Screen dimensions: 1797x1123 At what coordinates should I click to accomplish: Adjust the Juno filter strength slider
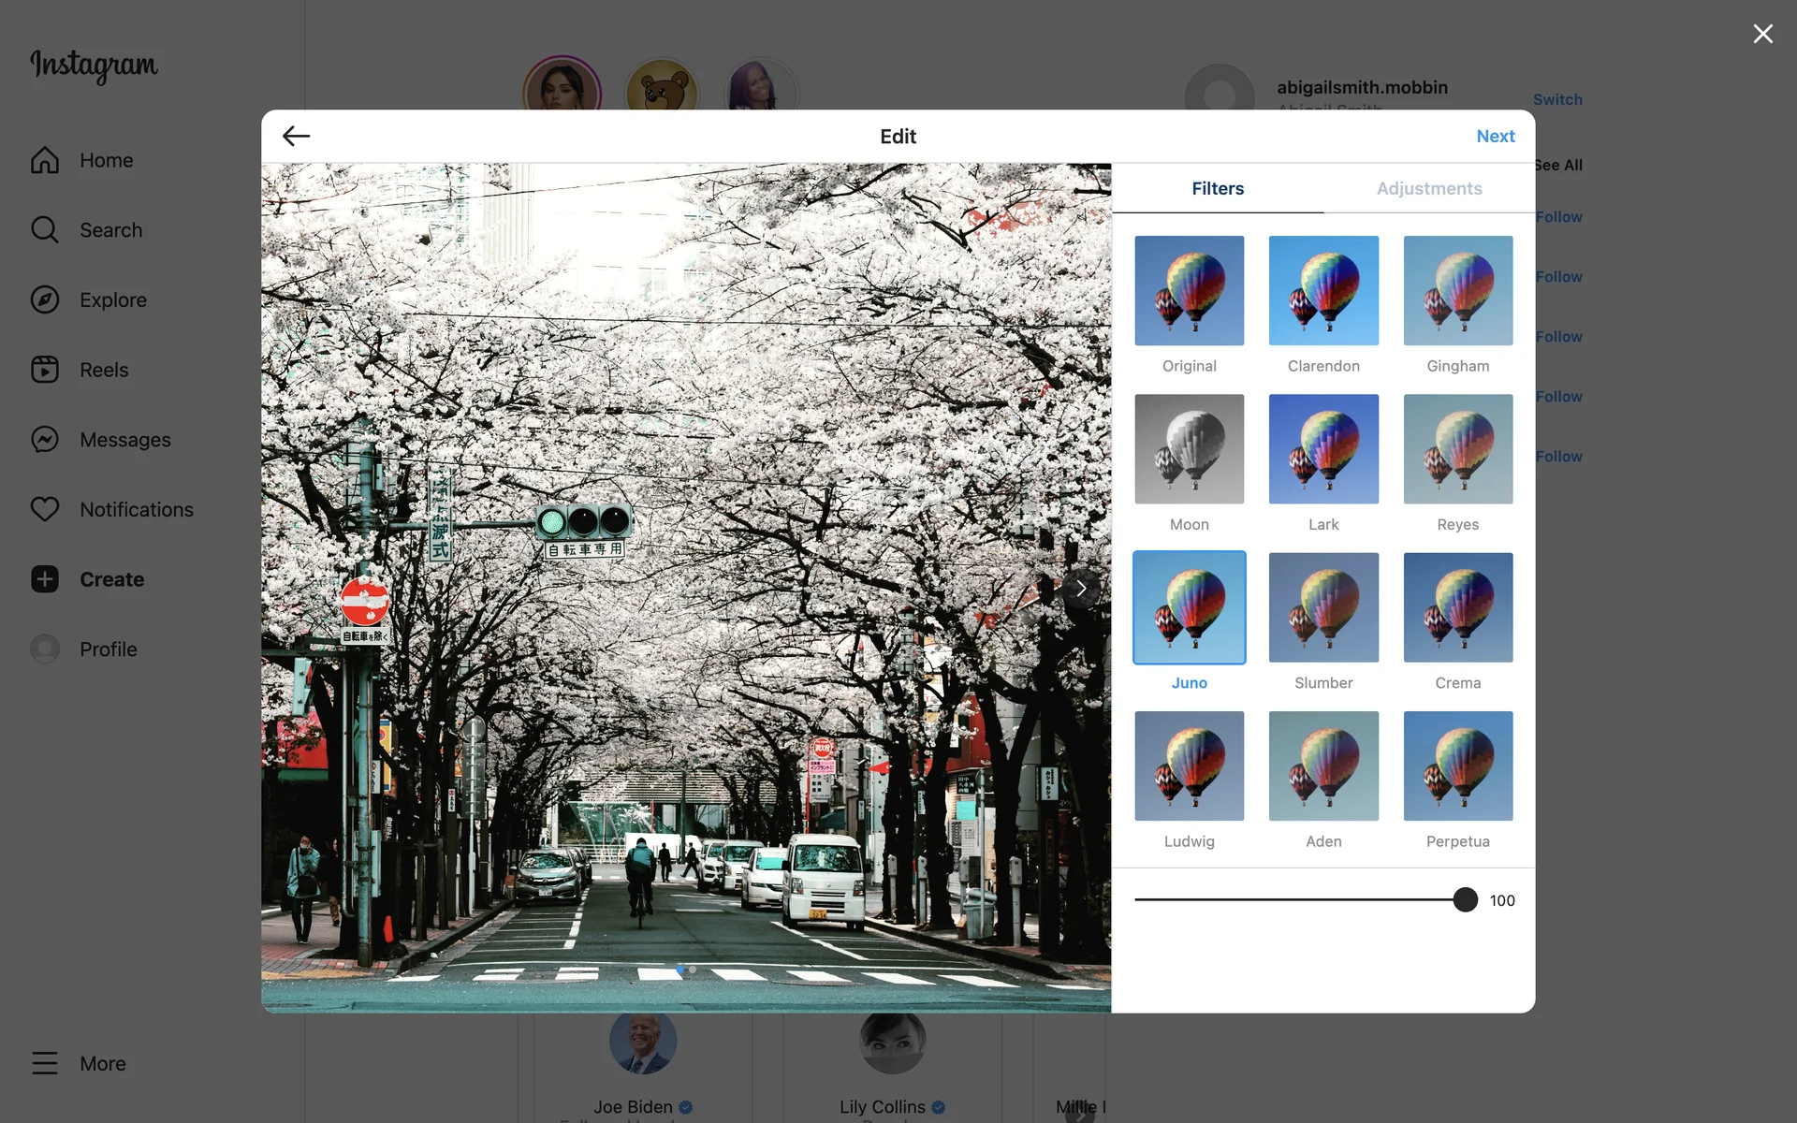point(1465,899)
